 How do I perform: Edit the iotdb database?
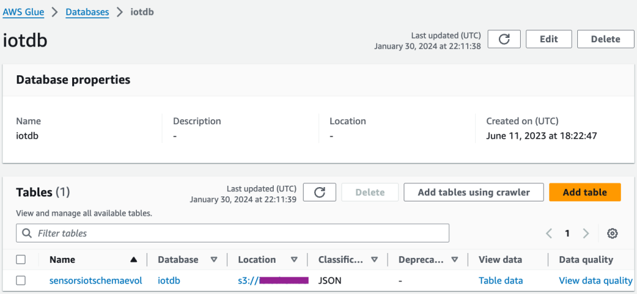(549, 39)
